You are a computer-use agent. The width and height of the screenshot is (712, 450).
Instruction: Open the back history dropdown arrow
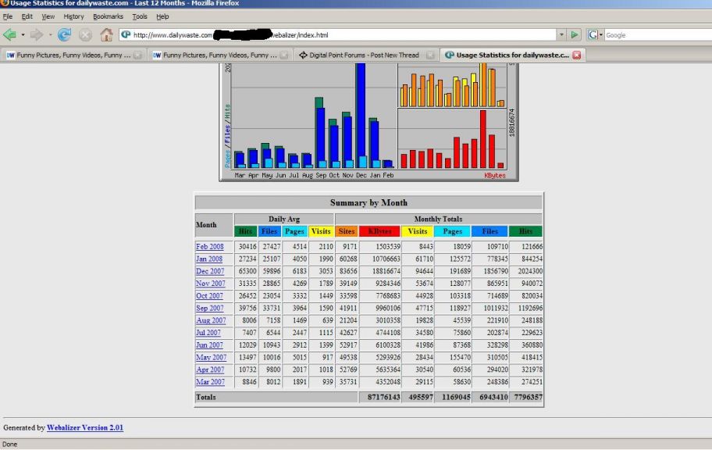[x=23, y=35]
